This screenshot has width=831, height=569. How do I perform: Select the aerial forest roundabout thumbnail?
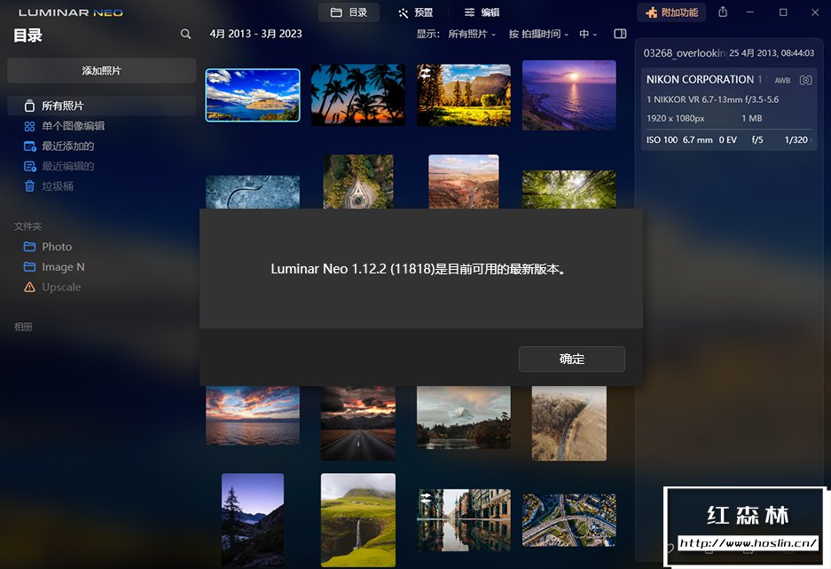pyautogui.click(x=357, y=181)
